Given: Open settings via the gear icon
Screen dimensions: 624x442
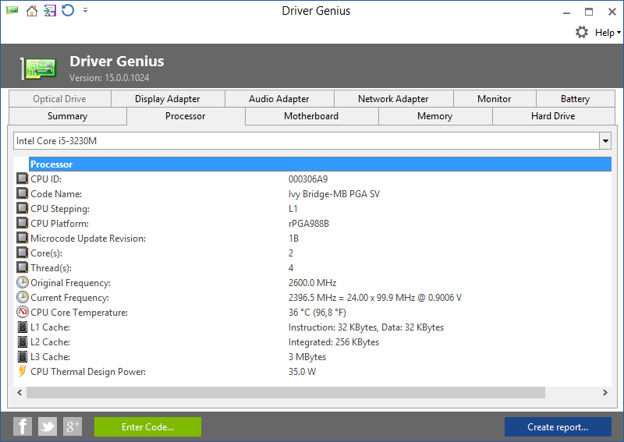Looking at the screenshot, I should coord(582,32).
